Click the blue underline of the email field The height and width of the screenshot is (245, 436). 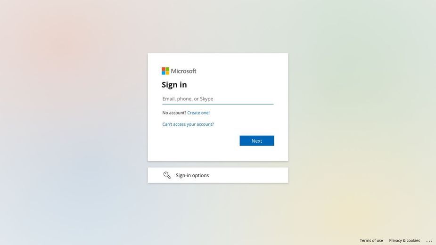pos(218,104)
